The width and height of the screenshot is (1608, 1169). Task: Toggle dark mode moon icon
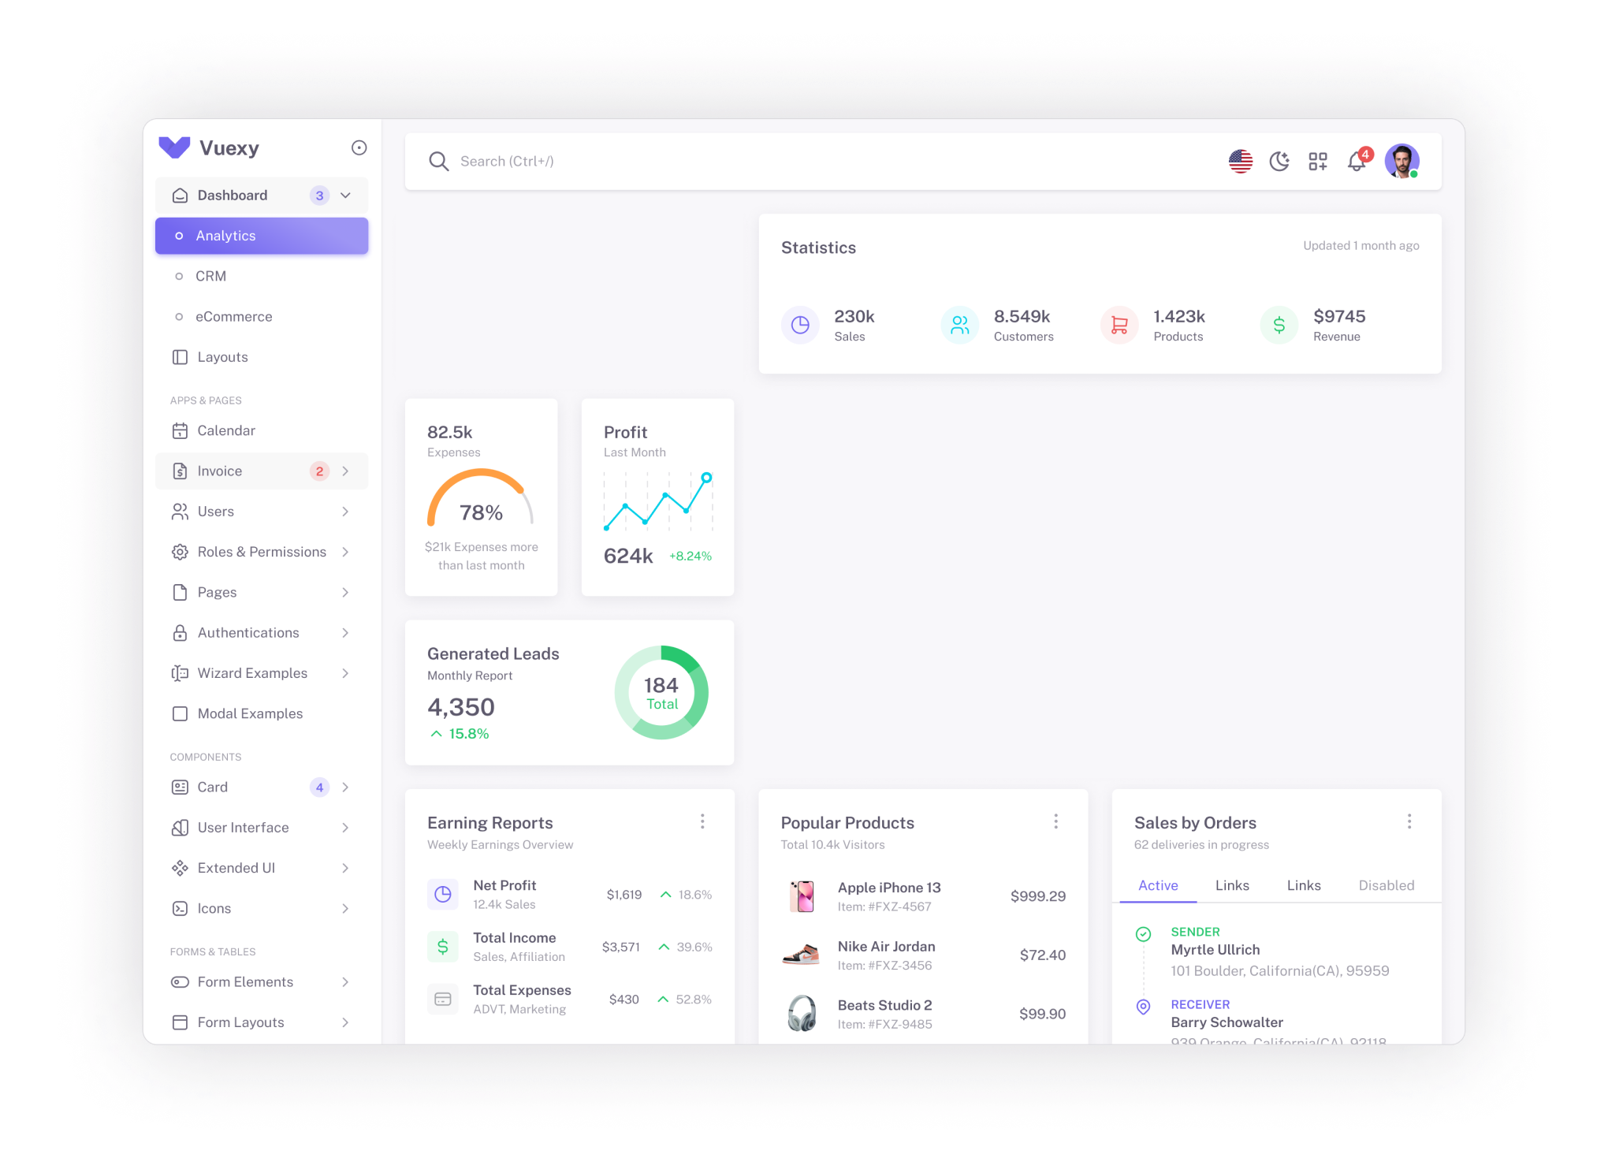click(1279, 161)
